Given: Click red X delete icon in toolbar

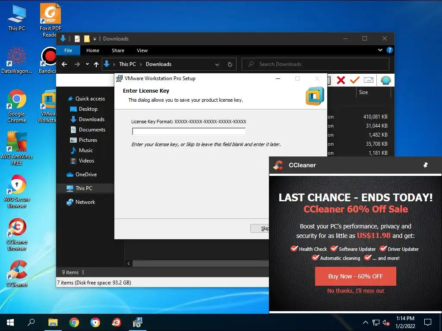Looking at the screenshot, I should (341, 80).
